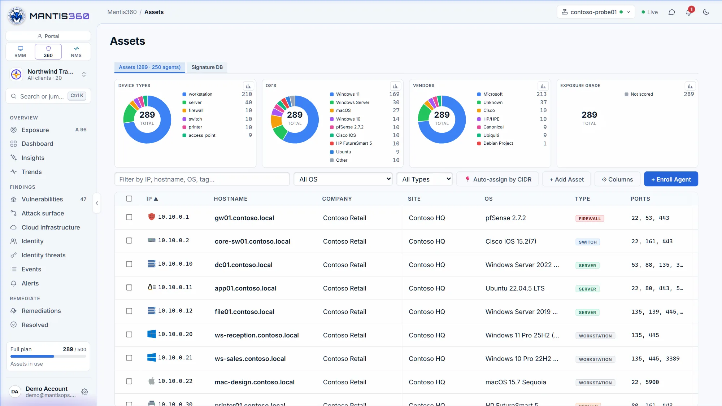Toggle the select-all checkbox in table header

point(129,198)
